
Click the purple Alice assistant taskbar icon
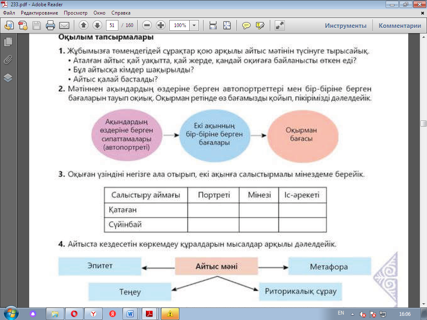[33, 314]
